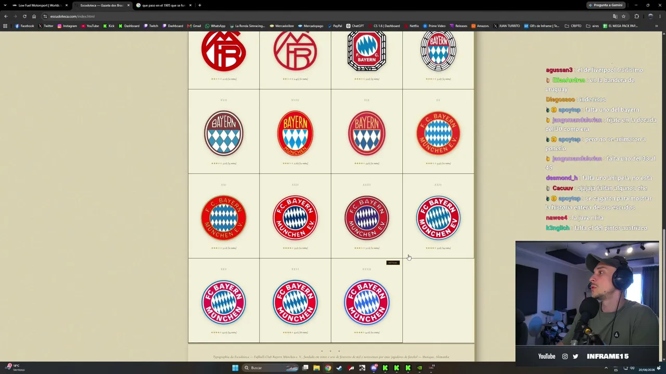Open the aires bookmarks folder
This screenshot has height=374, width=666.
pos(592,26)
